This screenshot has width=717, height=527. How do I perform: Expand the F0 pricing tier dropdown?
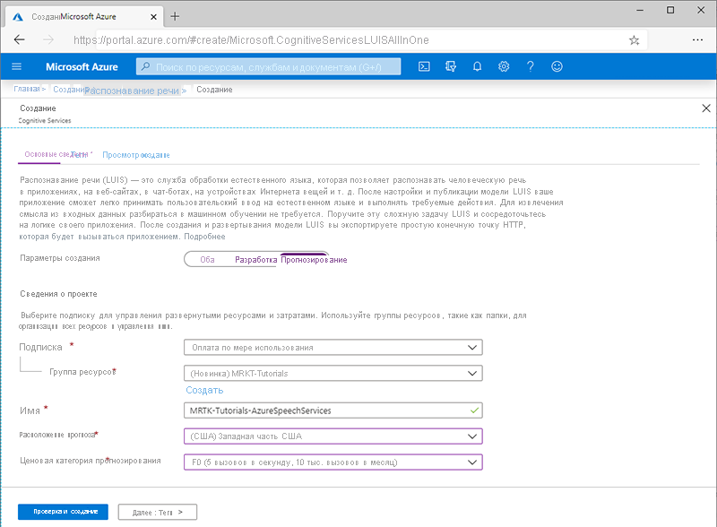[333, 462]
